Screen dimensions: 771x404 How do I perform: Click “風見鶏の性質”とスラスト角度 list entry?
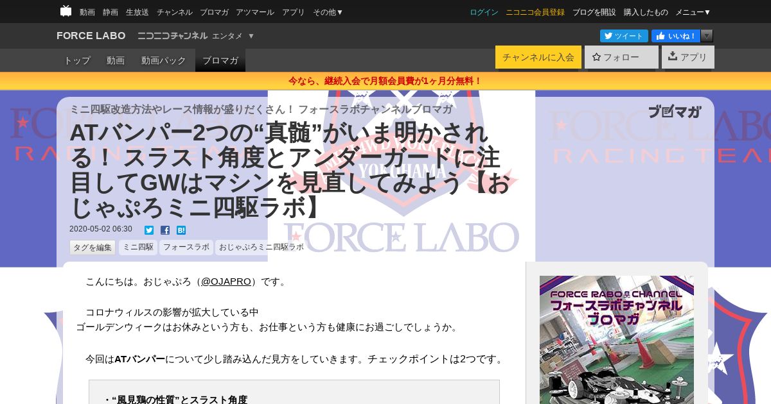point(175,400)
